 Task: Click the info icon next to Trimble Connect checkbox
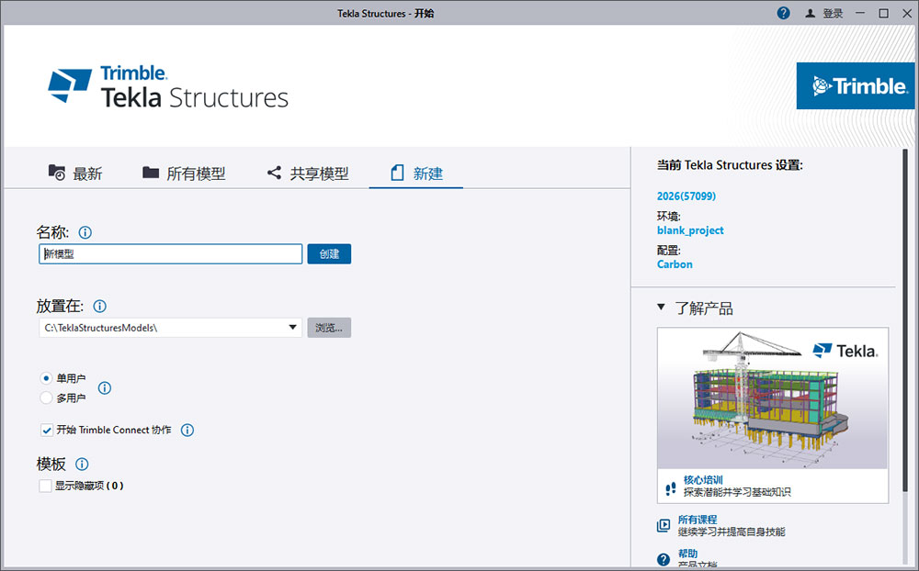coord(187,430)
